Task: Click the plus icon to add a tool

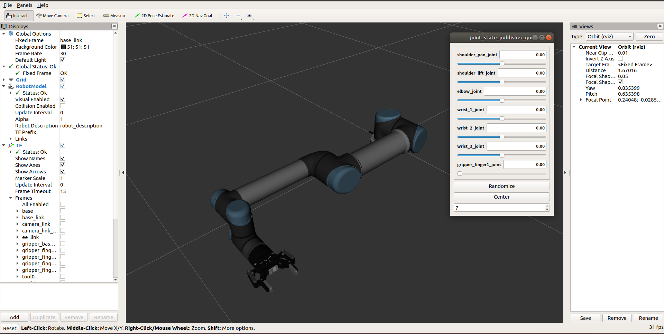Action: tap(227, 16)
